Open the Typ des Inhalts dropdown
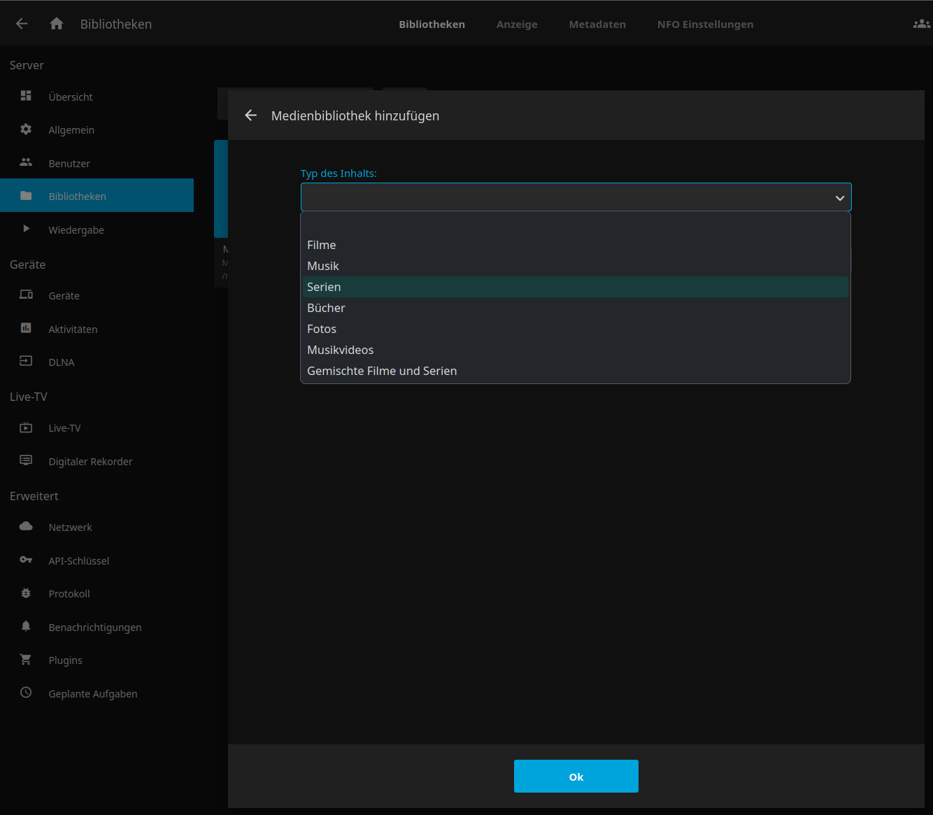This screenshot has width=933, height=815. click(x=576, y=197)
